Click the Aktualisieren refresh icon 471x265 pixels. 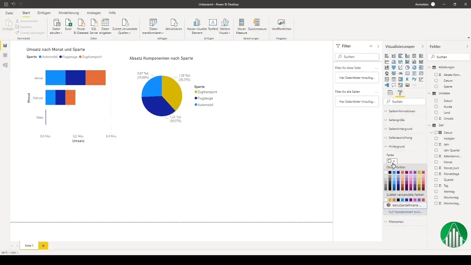pyautogui.click(x=174, y=22)
